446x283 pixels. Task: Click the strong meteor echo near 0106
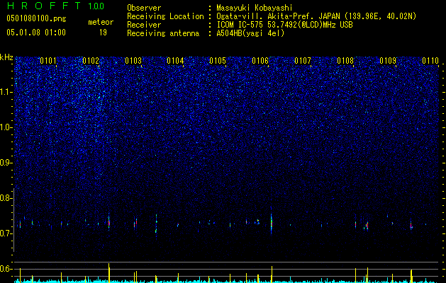click(x=272, y=223)
